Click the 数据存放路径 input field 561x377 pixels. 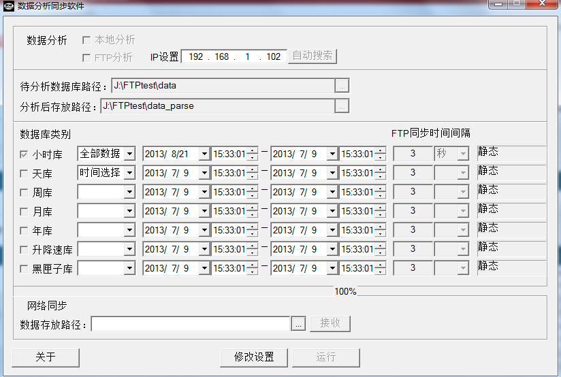coord(191,324)
